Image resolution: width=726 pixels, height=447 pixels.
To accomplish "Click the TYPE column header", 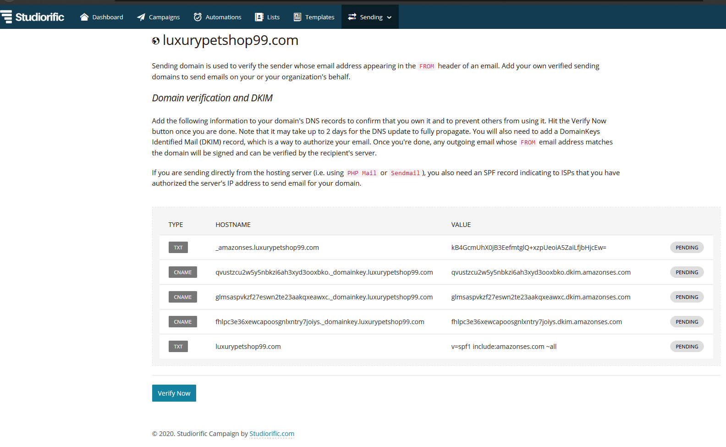I will (x=176, y=225).
